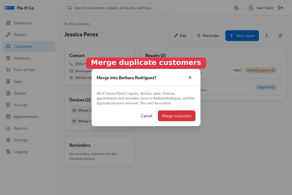Image resolution: width=292 pixels, height=195 pixels.
Task: Click the Dashboard grid icon
Action: [x=8, y=23]
